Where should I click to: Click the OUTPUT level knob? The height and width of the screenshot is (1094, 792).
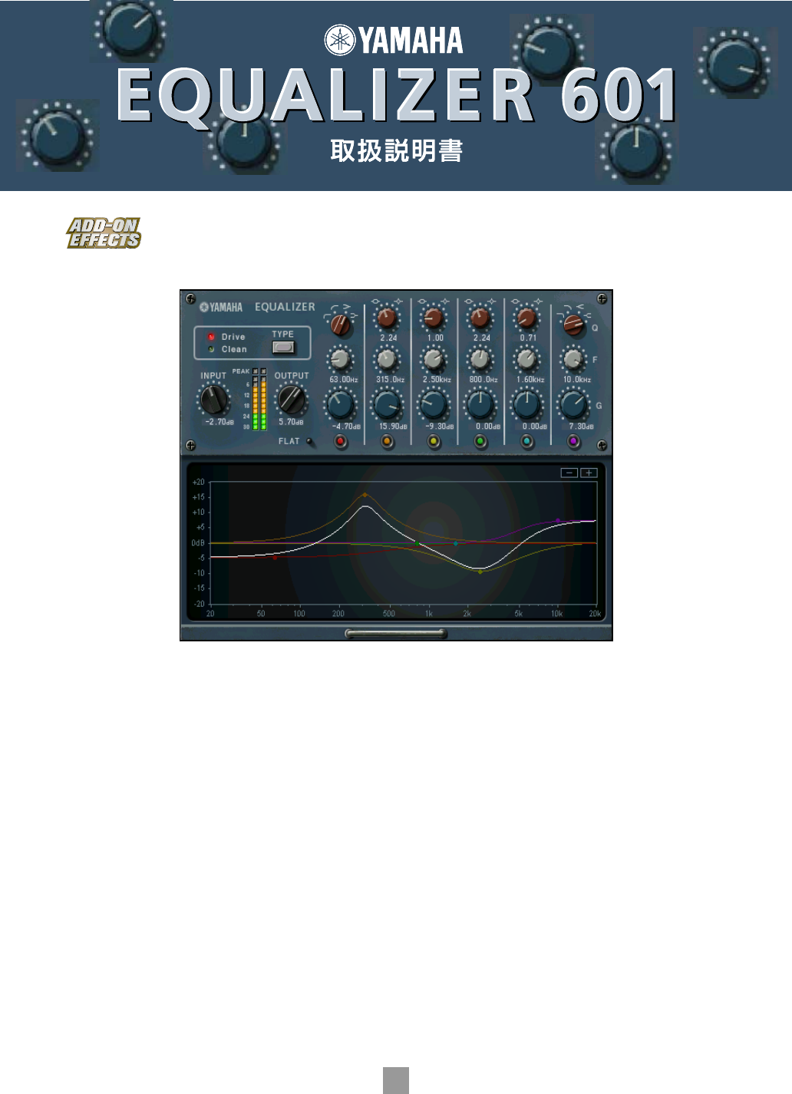tap(291, 400)
